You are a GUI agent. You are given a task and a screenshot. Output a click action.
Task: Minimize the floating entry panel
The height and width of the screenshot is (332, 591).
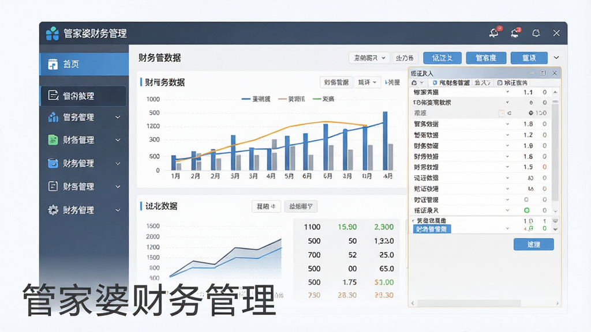point(532,73)
